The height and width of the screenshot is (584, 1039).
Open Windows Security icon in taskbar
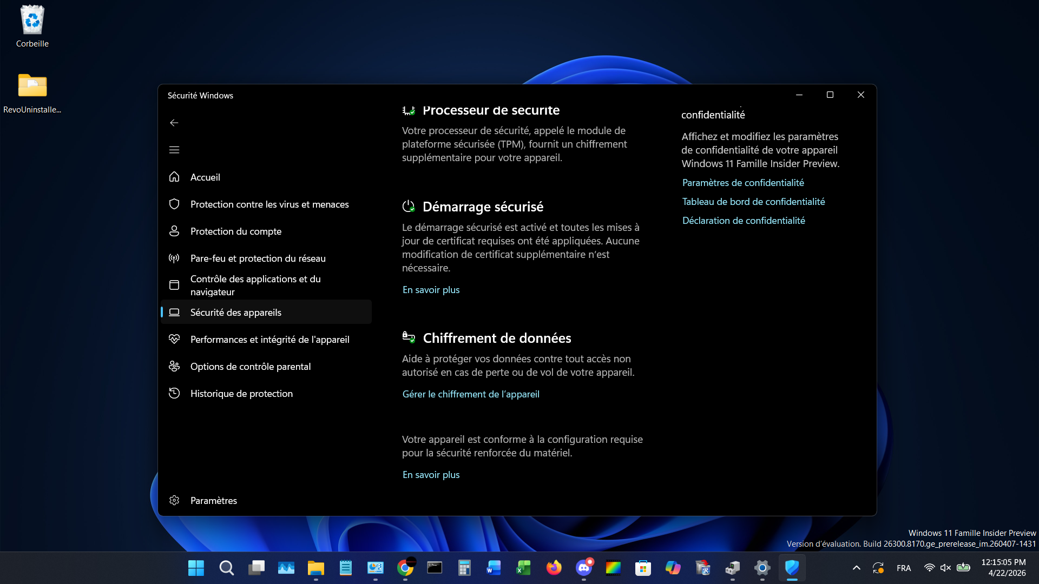pos(792,568)
